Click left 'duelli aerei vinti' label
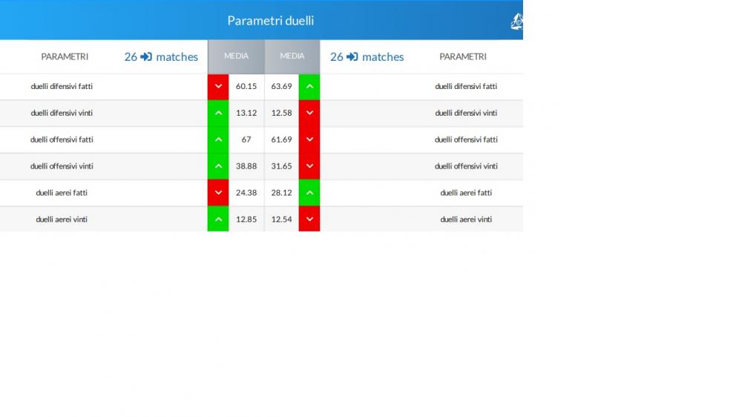 pyautogui.click(x=62, y=219)
